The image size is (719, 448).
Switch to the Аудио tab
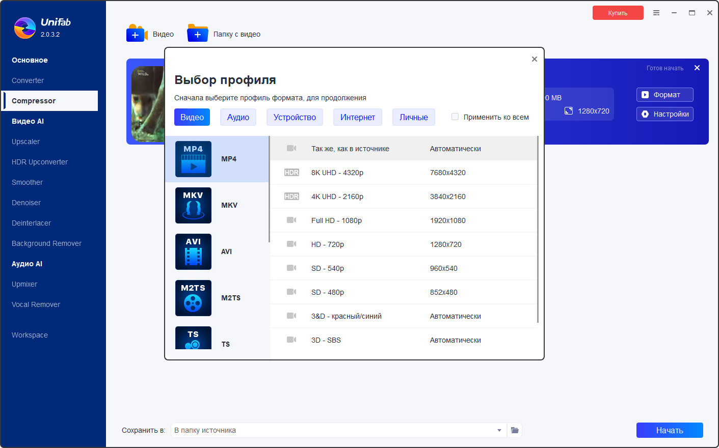click(238, 117)
